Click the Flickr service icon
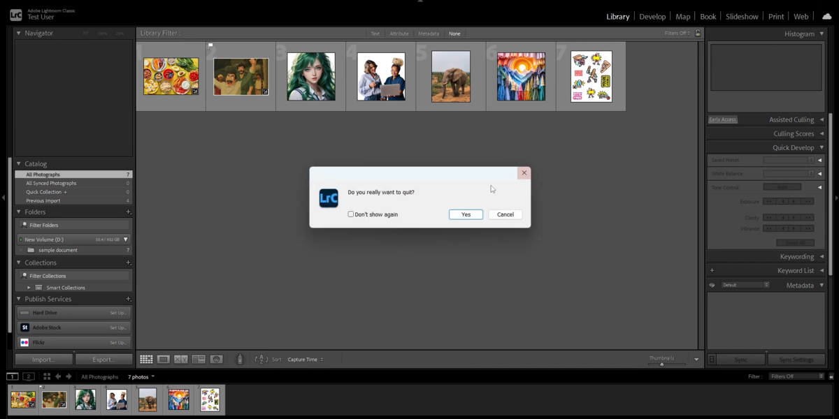The width and height of the screenshot is (839, 419). [x=24, y=342]
